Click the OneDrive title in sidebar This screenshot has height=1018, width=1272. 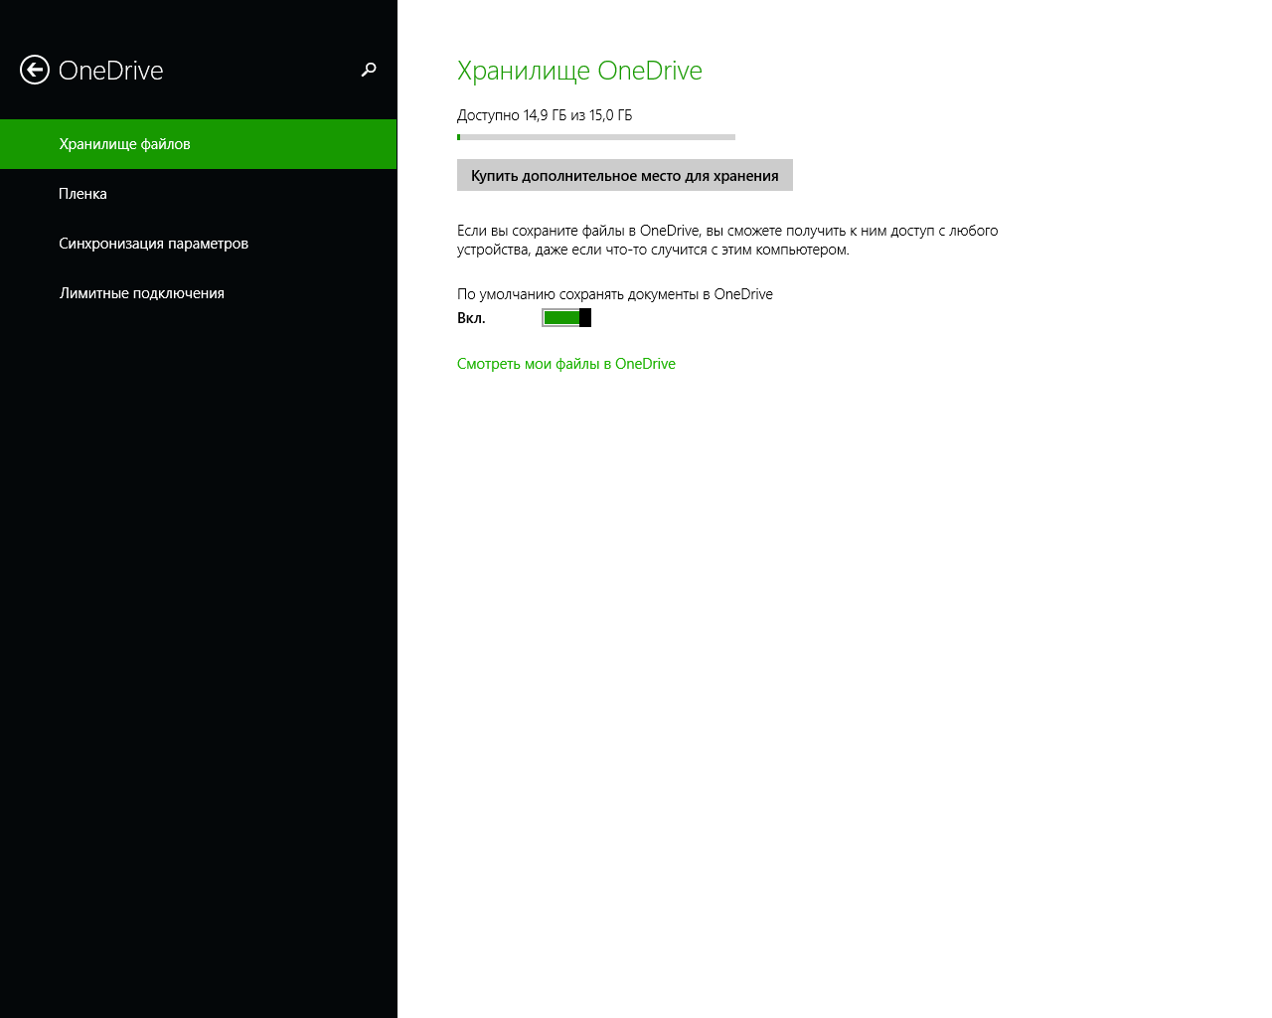pos(110,71)
